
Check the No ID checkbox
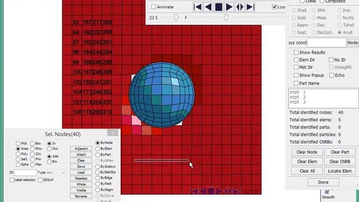pos(331,60)
